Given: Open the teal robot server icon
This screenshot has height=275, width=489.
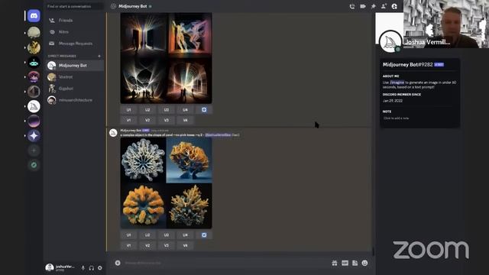Looking at the screenshot, I should (34, 63).
